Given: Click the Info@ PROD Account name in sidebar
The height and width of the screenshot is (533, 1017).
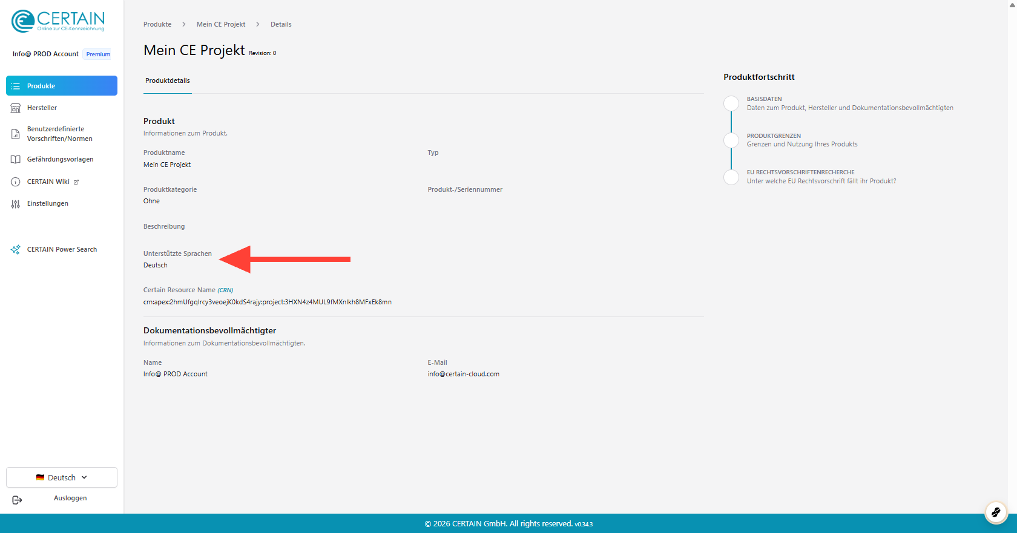Looking at the screenshot, I should 45,54.
